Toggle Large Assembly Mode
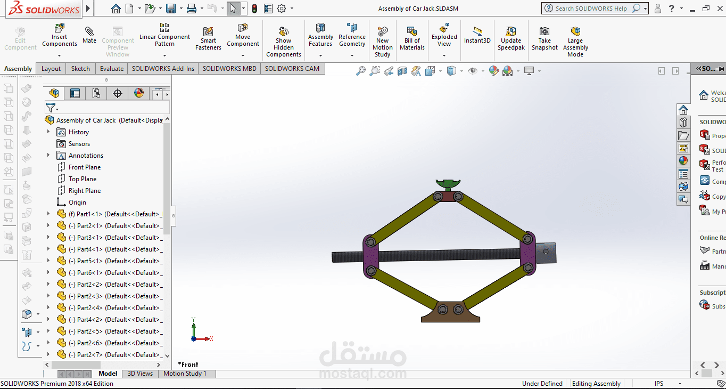 [575, 42]
